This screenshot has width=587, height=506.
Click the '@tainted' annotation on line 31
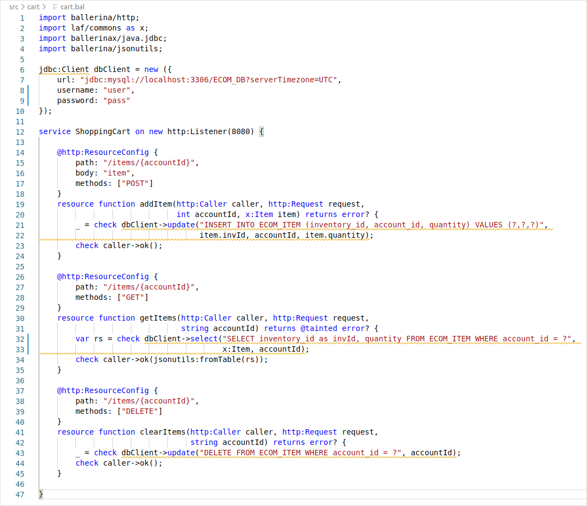(x=319, y=328)
